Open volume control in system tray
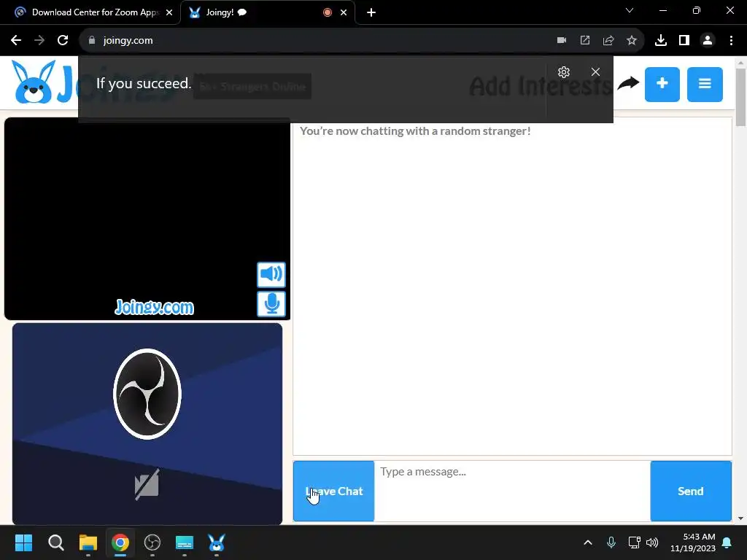747x560 pixels. point(652,542)
